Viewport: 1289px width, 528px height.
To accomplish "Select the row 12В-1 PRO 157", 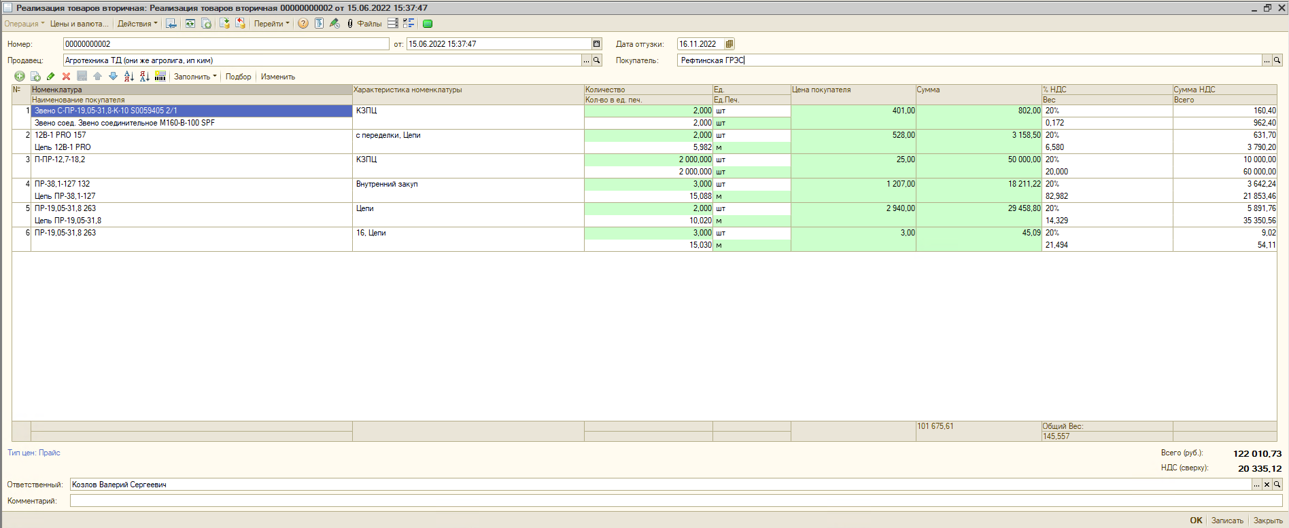I will click(192, 135).
